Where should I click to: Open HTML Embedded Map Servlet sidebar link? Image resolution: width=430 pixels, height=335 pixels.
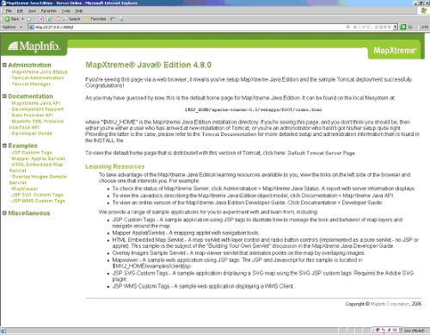coord(36,167)
